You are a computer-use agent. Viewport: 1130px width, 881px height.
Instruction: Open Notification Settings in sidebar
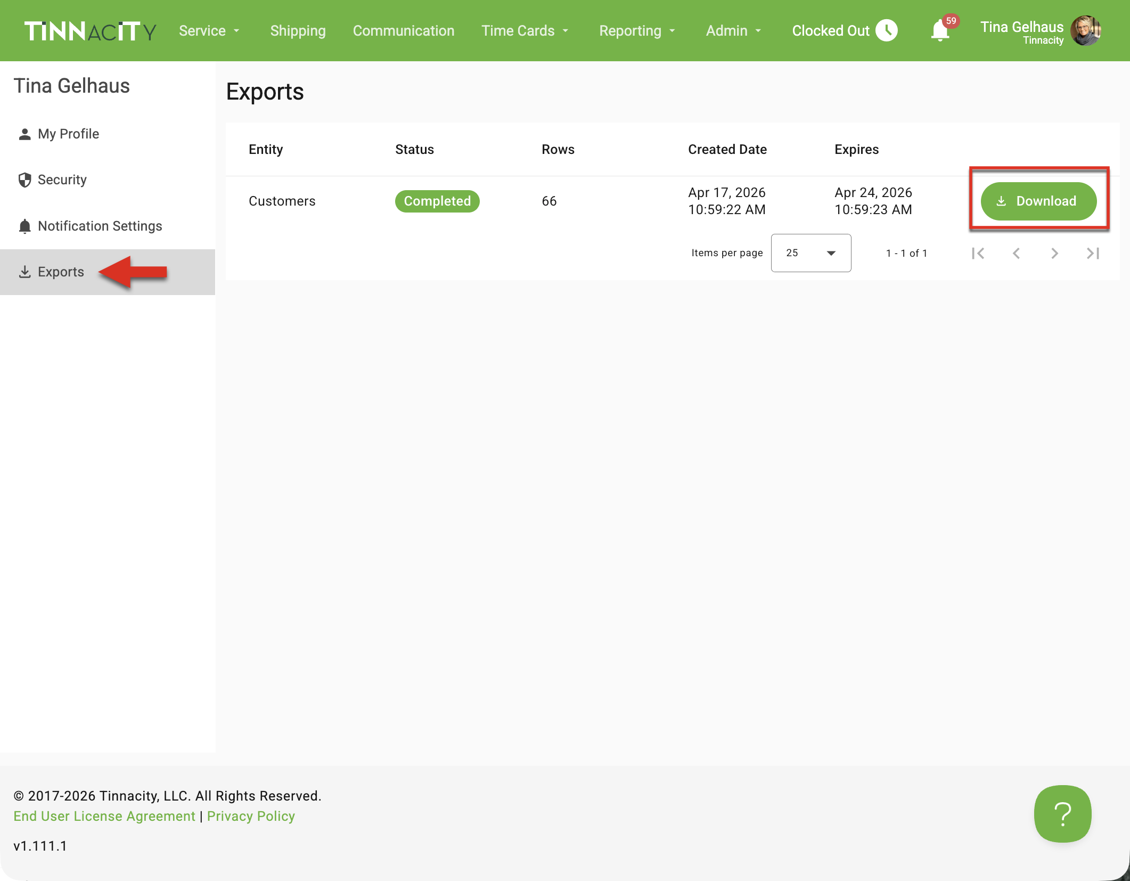[x=100, y=226]
